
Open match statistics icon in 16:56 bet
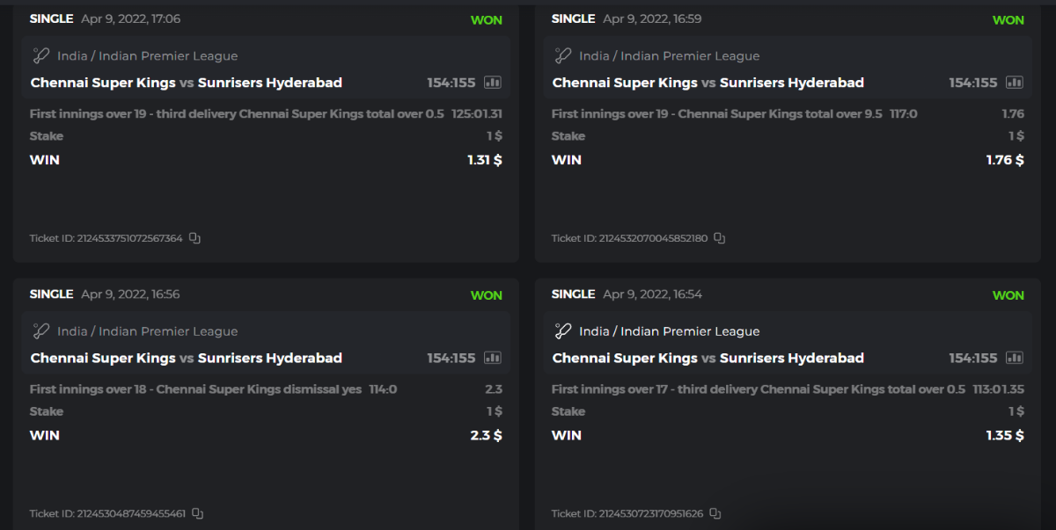point(493,358)
